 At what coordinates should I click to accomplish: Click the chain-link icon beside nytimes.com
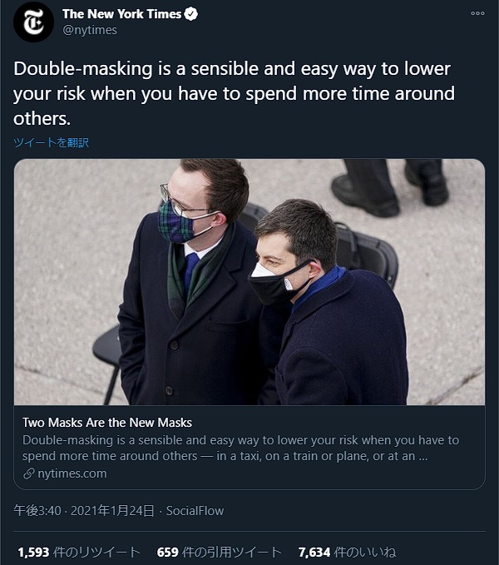point(29,473)
